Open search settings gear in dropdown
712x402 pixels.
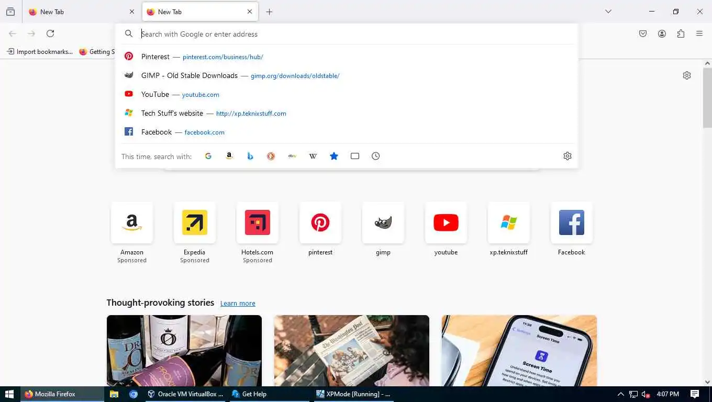coord(568,156)
